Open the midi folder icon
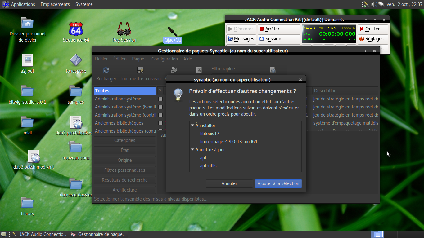The width and height of the screenshot is (424, 238). coord(27,122)
